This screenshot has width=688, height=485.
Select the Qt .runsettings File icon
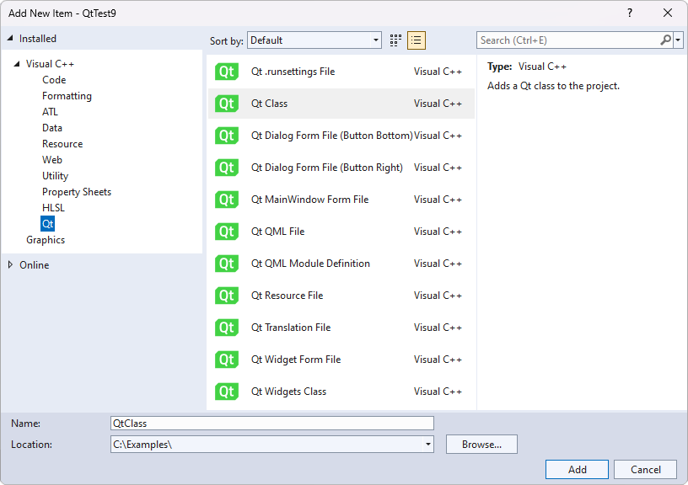point(226,72)
